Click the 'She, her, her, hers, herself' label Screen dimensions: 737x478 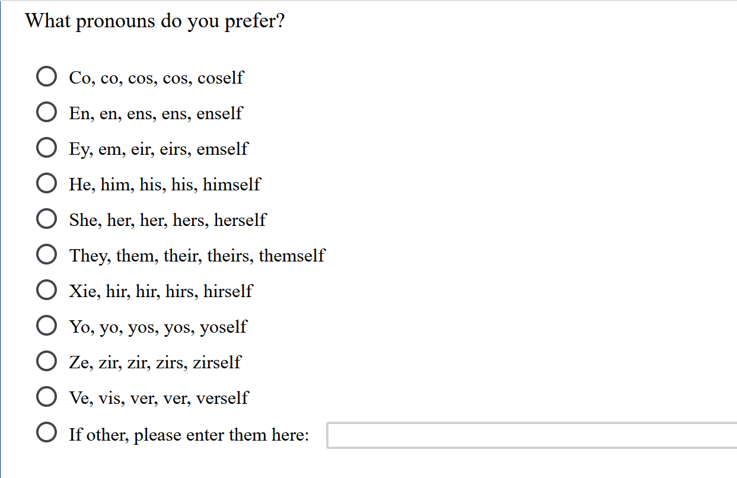click(x=168, y=220)
